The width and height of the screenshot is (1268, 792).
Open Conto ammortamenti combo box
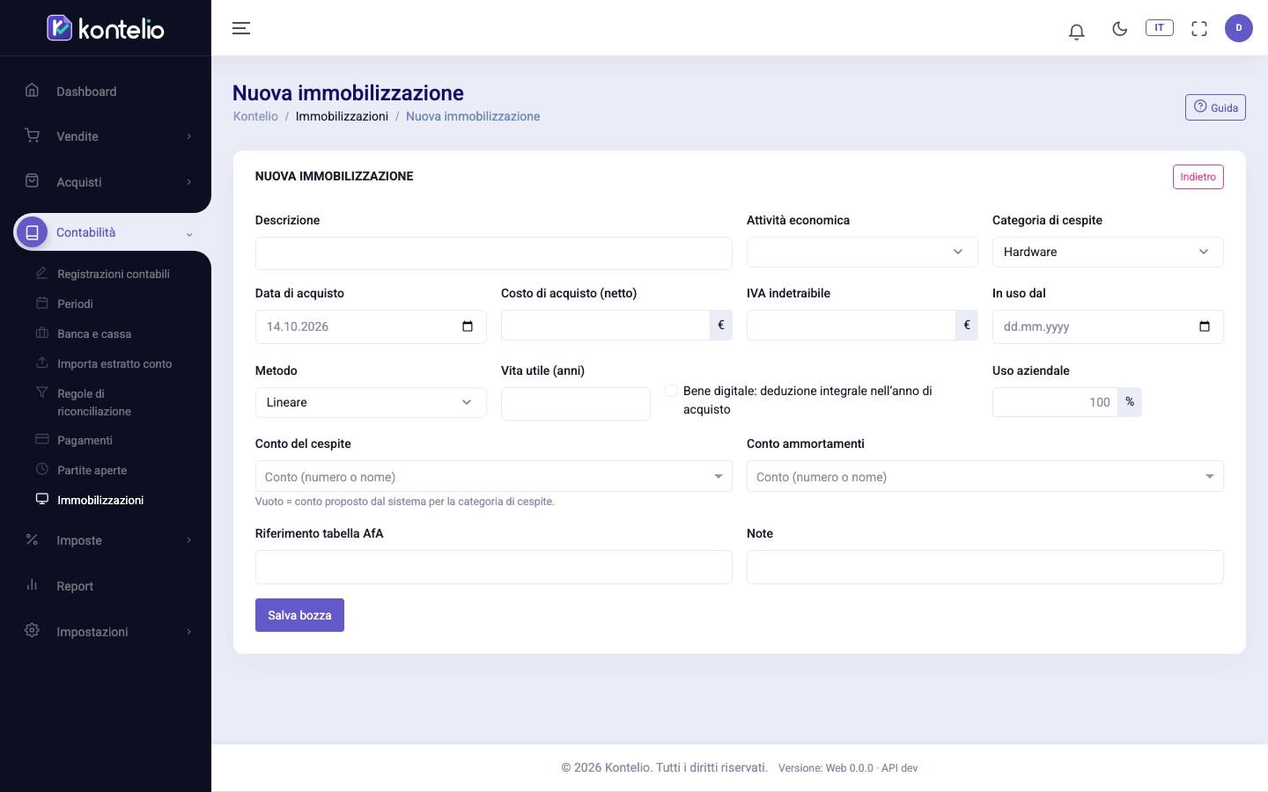coord(985,476)
